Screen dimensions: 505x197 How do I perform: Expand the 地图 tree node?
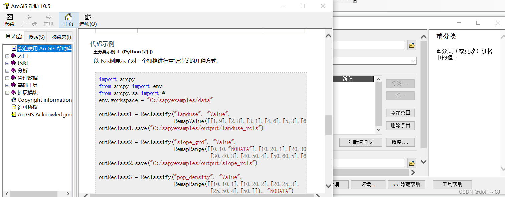pos(7,63)
